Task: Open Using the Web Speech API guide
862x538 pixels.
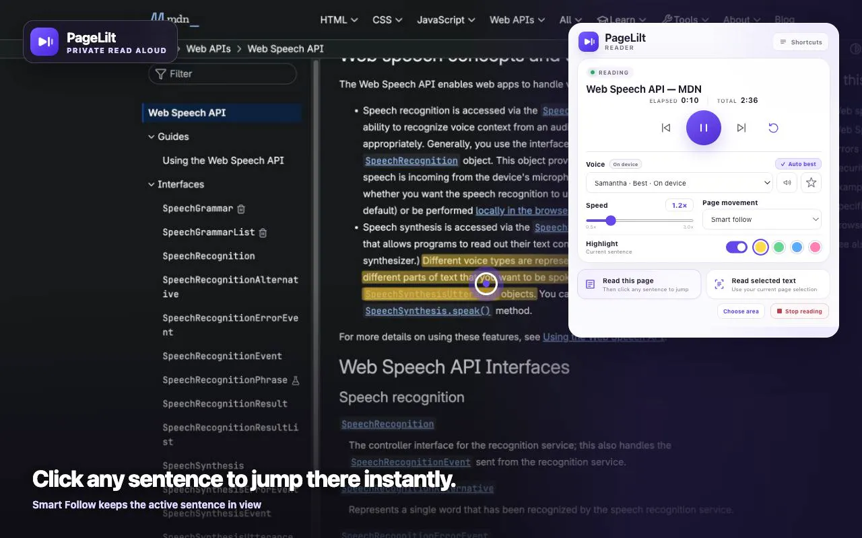Action: click(x=223, y=160)
